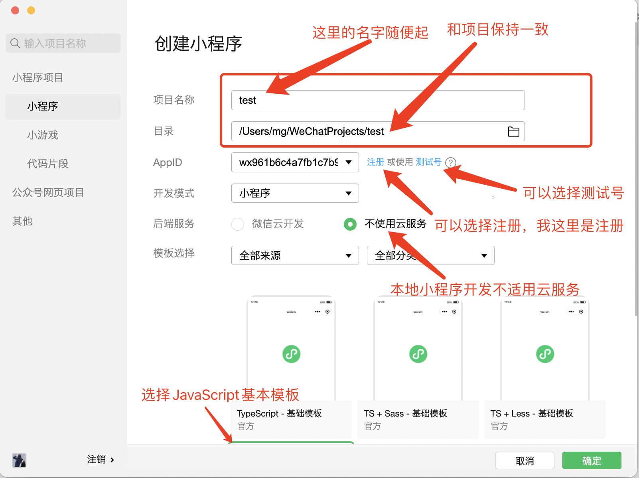Click the 后端服务 label
Screen dimensions: 639x478
pyautogui.click(x=174, y=223)
